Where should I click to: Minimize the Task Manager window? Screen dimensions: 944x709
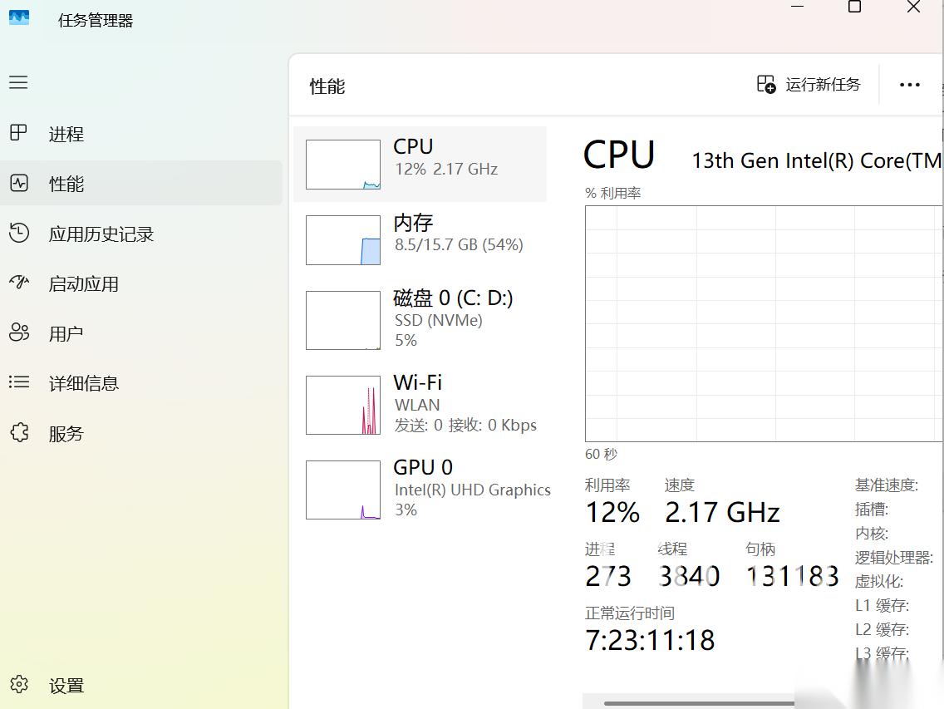[797, 6]
